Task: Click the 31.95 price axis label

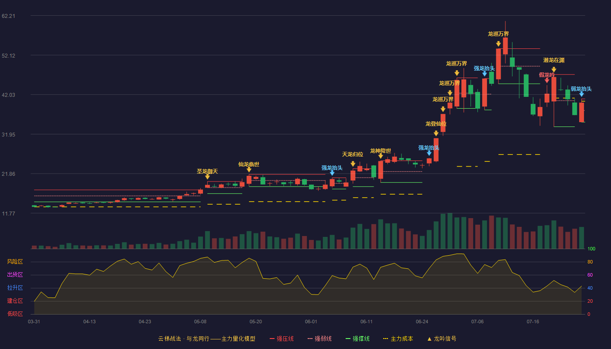Action: click(8, 134)
